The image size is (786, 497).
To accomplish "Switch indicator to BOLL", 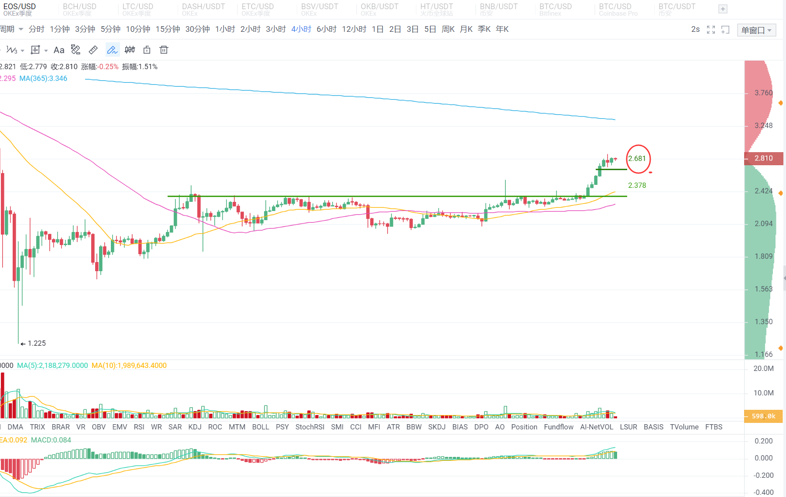I will (x=261, y=427).
